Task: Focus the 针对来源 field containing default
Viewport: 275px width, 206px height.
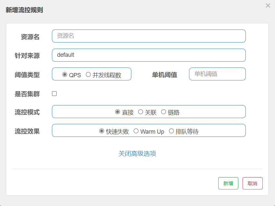Action: tap(149, 55)
